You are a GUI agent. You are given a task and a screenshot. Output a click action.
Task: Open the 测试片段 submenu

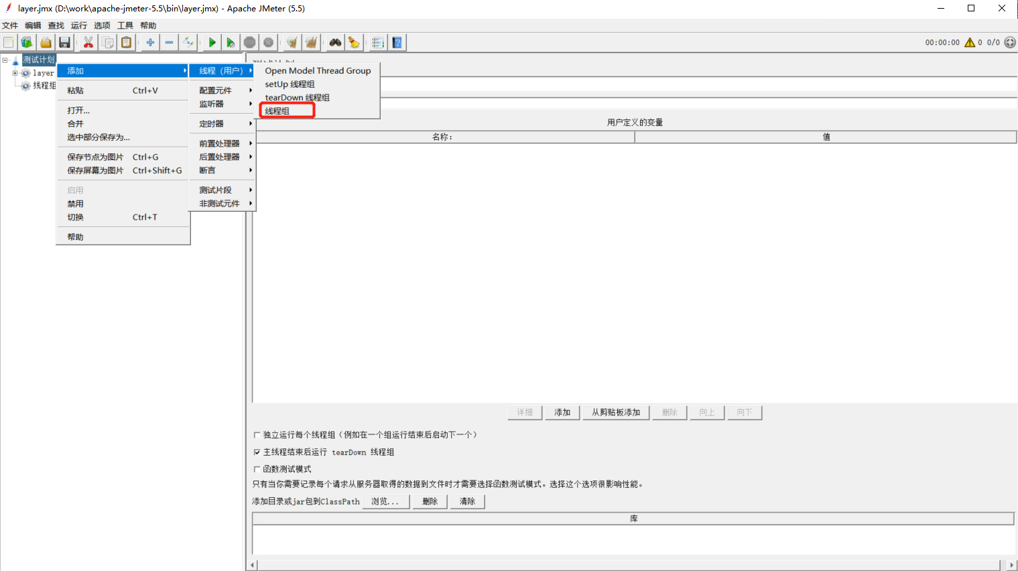[x=222, y=190]
